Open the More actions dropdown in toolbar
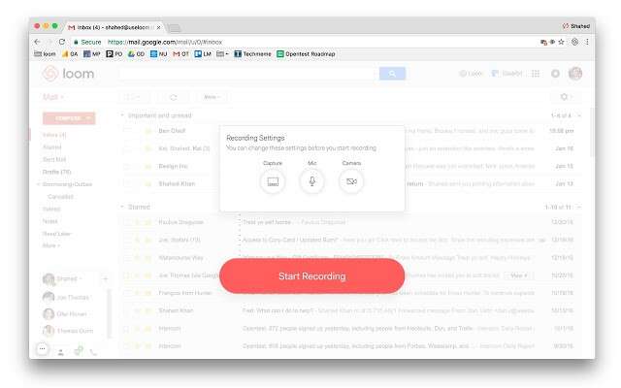This screenshot has width=621, height=388. click(x=211, y=97)
